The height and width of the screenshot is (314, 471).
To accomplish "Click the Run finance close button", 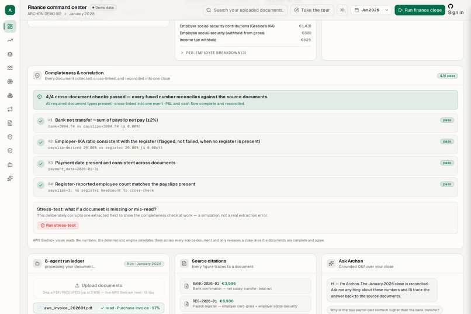I will [420, 10].
